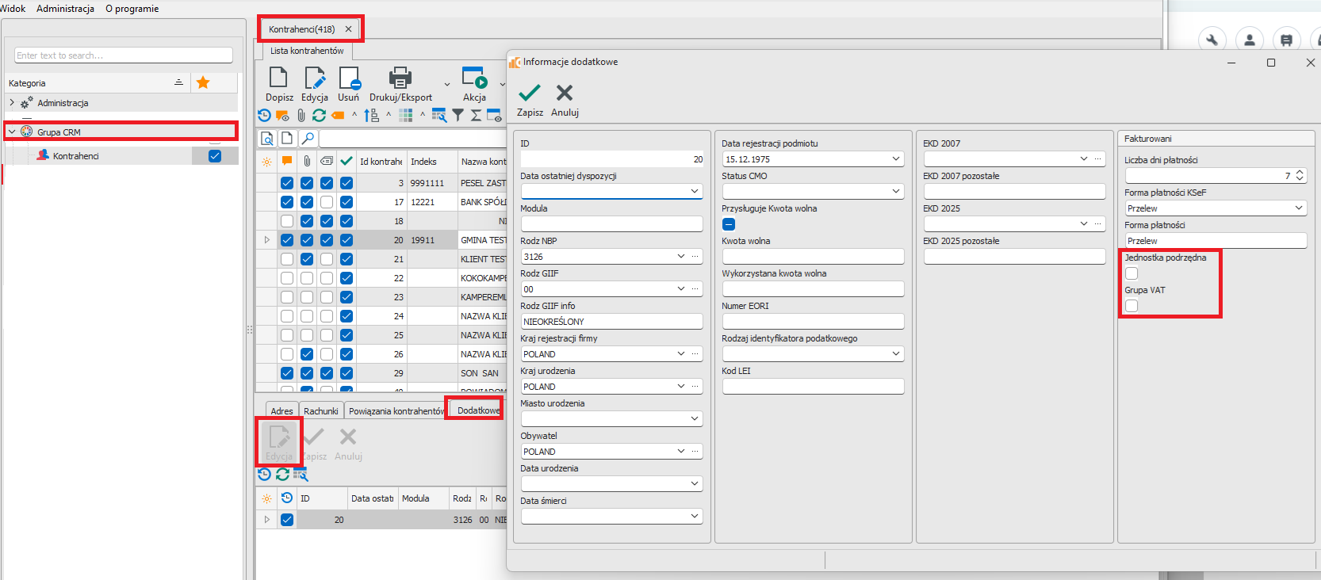Click the Usuń delete icon

349,78
